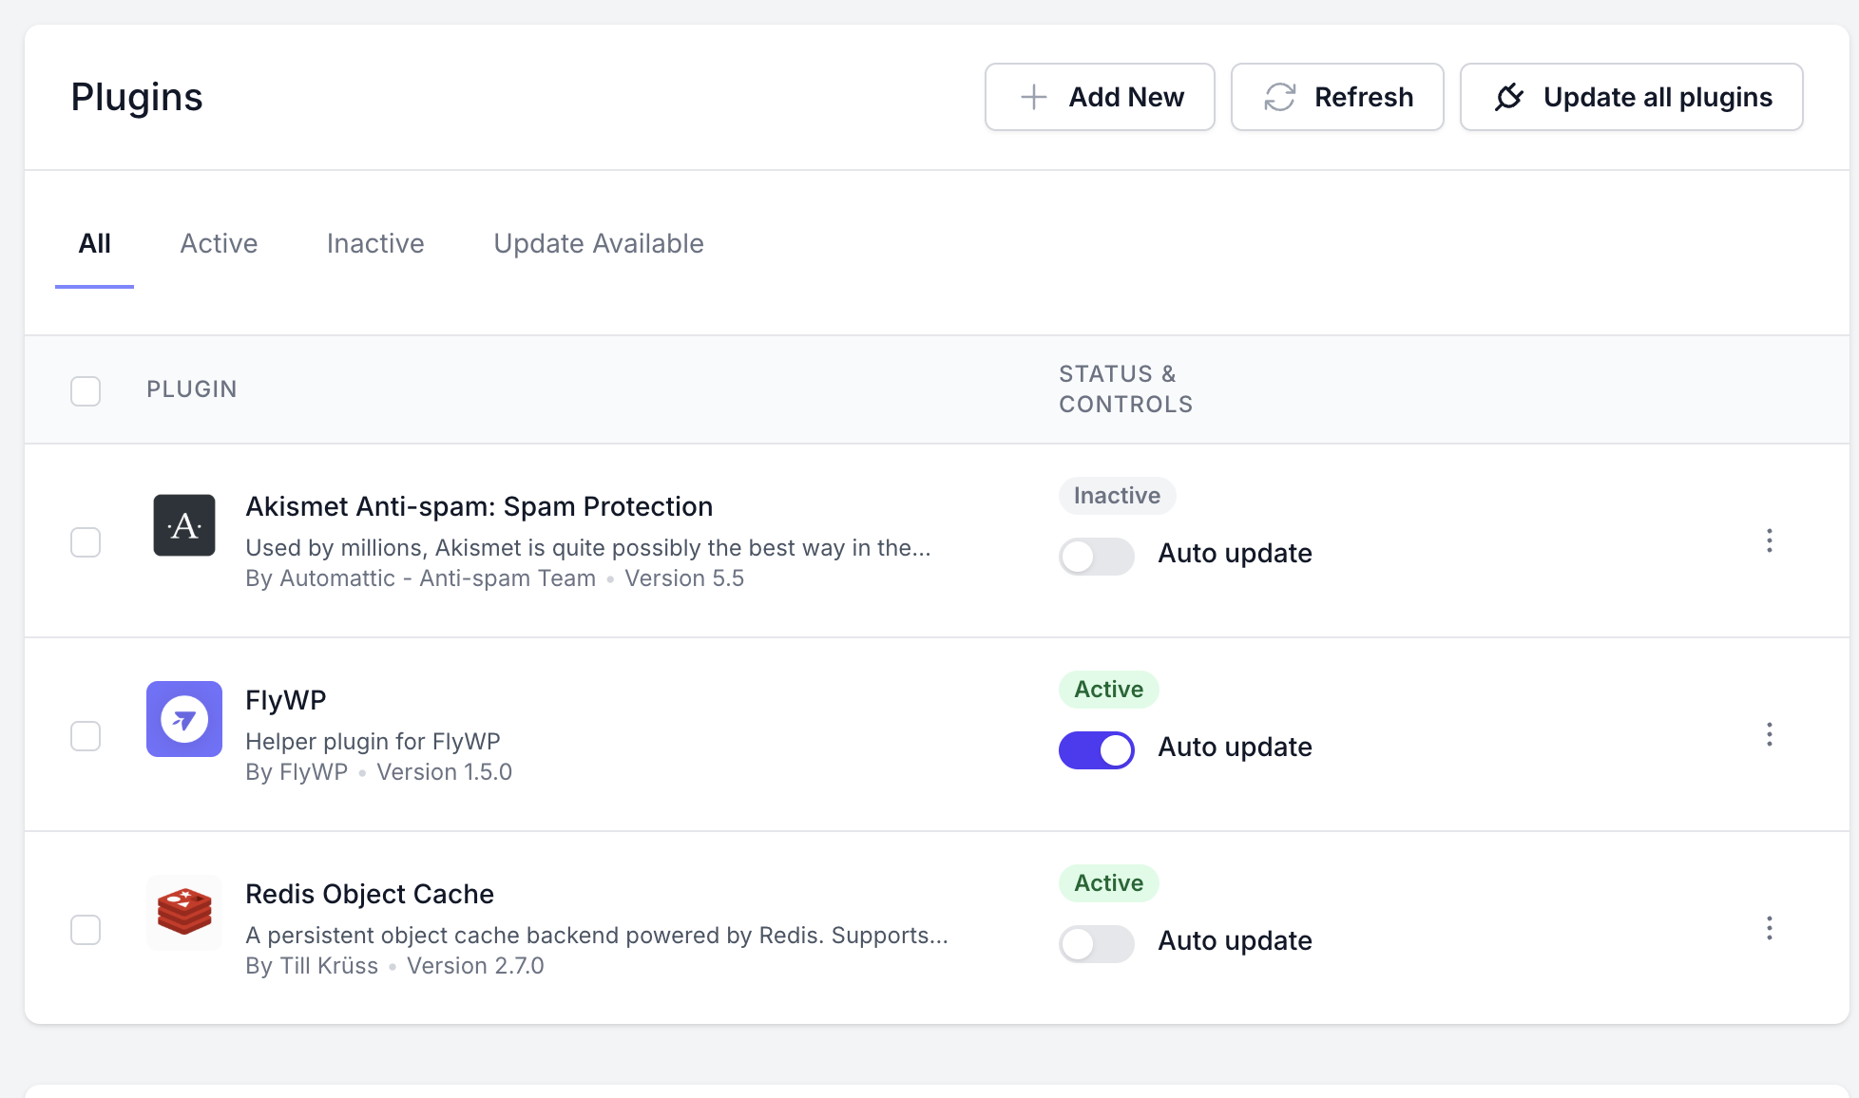
Task: Click the plus icon on Add New
Action: click(1033, 97)
